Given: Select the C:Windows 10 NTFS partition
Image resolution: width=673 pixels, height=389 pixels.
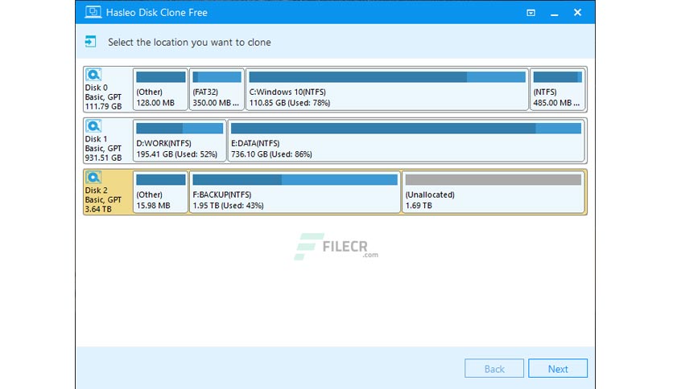Looking at the screenshot, I should tap(386, 89).
